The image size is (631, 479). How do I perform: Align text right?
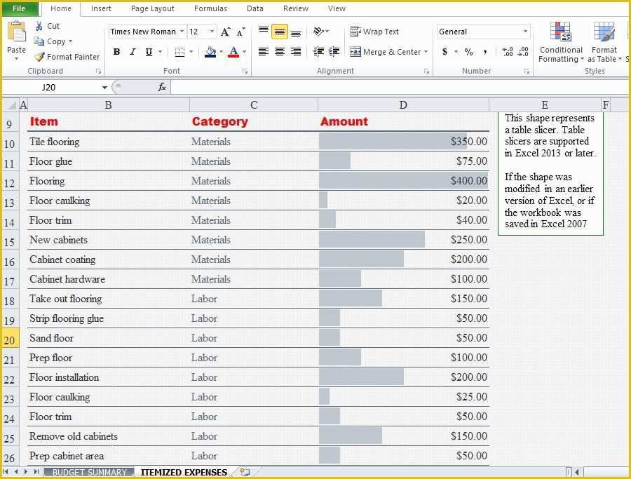[296, 51]
